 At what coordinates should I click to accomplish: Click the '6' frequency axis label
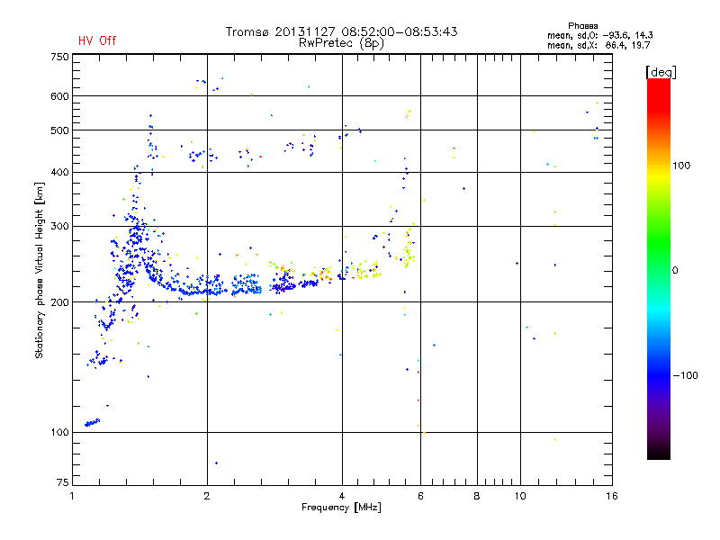click(420, 496)
